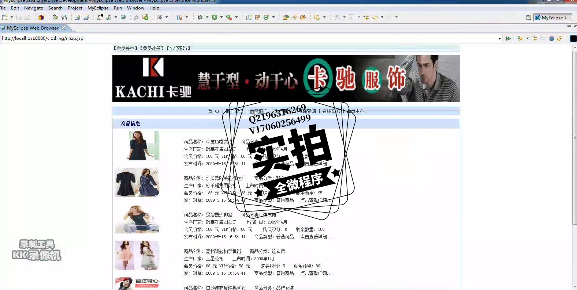
Task: Click the New Java class icon
Action: click(x=266, y=17)
